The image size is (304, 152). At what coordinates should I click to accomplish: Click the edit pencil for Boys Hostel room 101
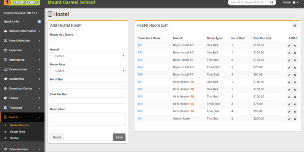tap(289, 45)
